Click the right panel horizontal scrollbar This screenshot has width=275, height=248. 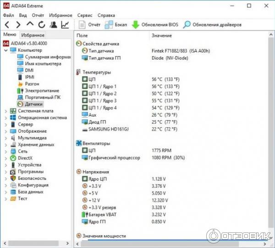click(x=159, y=244)
